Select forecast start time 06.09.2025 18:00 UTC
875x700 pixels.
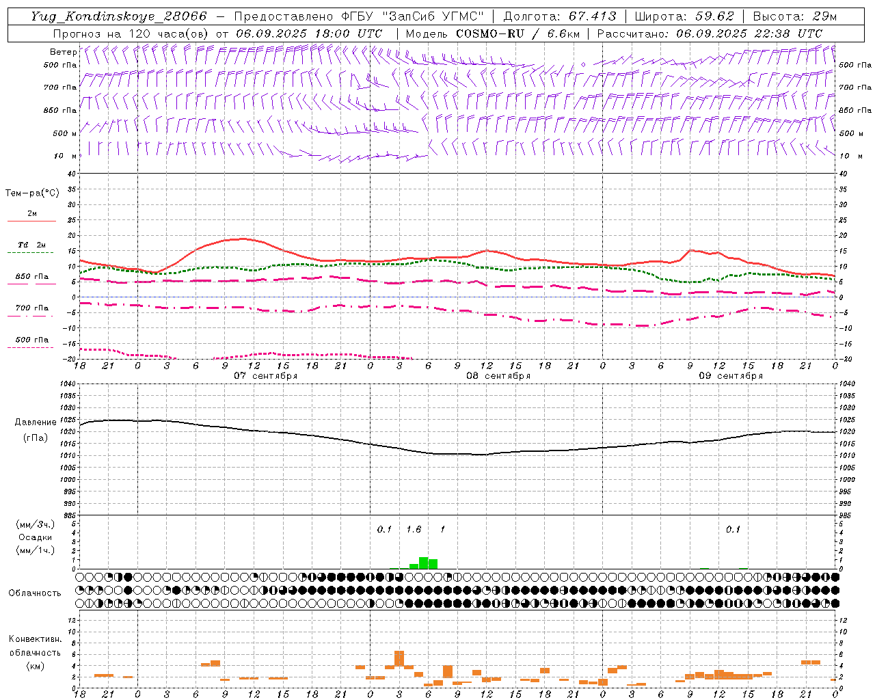click(x=309, y=33)
